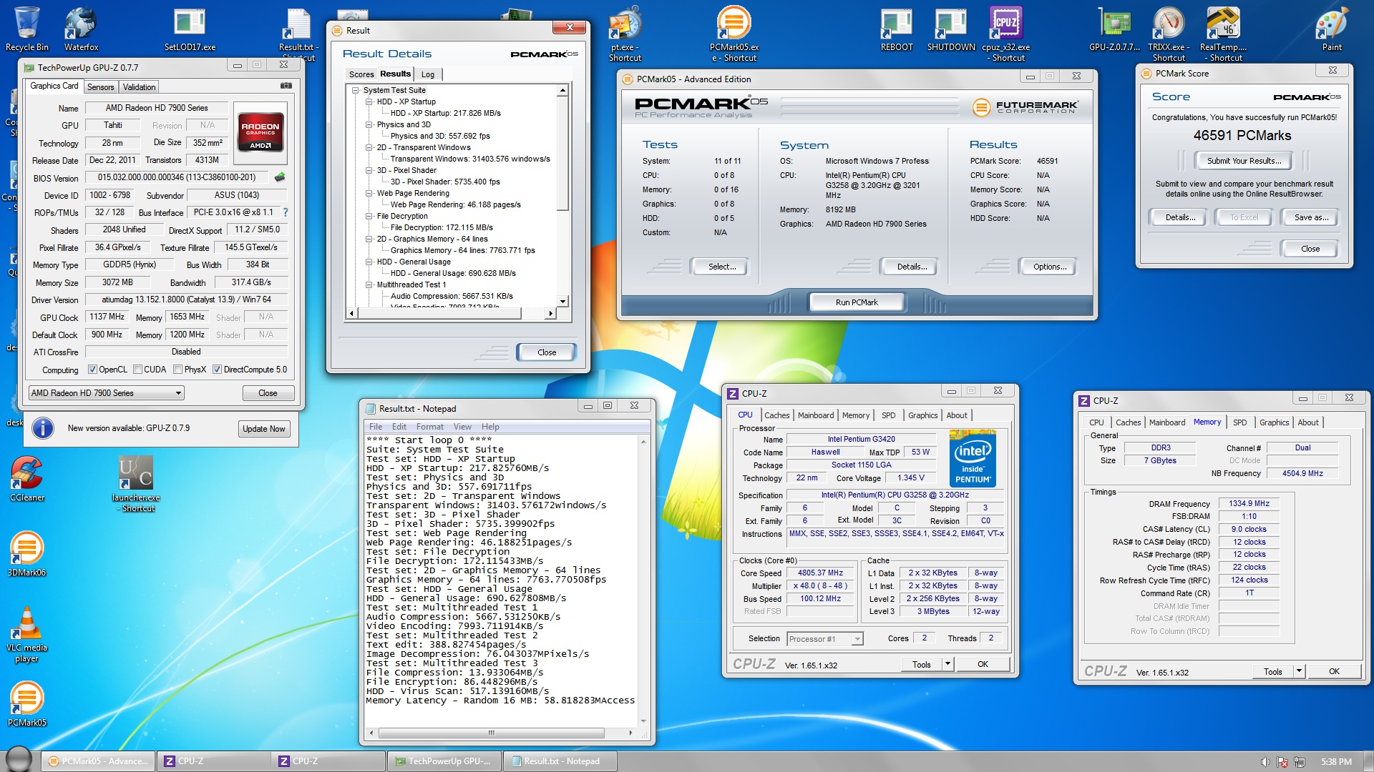Toggle the DirectCompute 5.0 checkbox
Viewport: 1374px width, 772px height.
point(217,370)
